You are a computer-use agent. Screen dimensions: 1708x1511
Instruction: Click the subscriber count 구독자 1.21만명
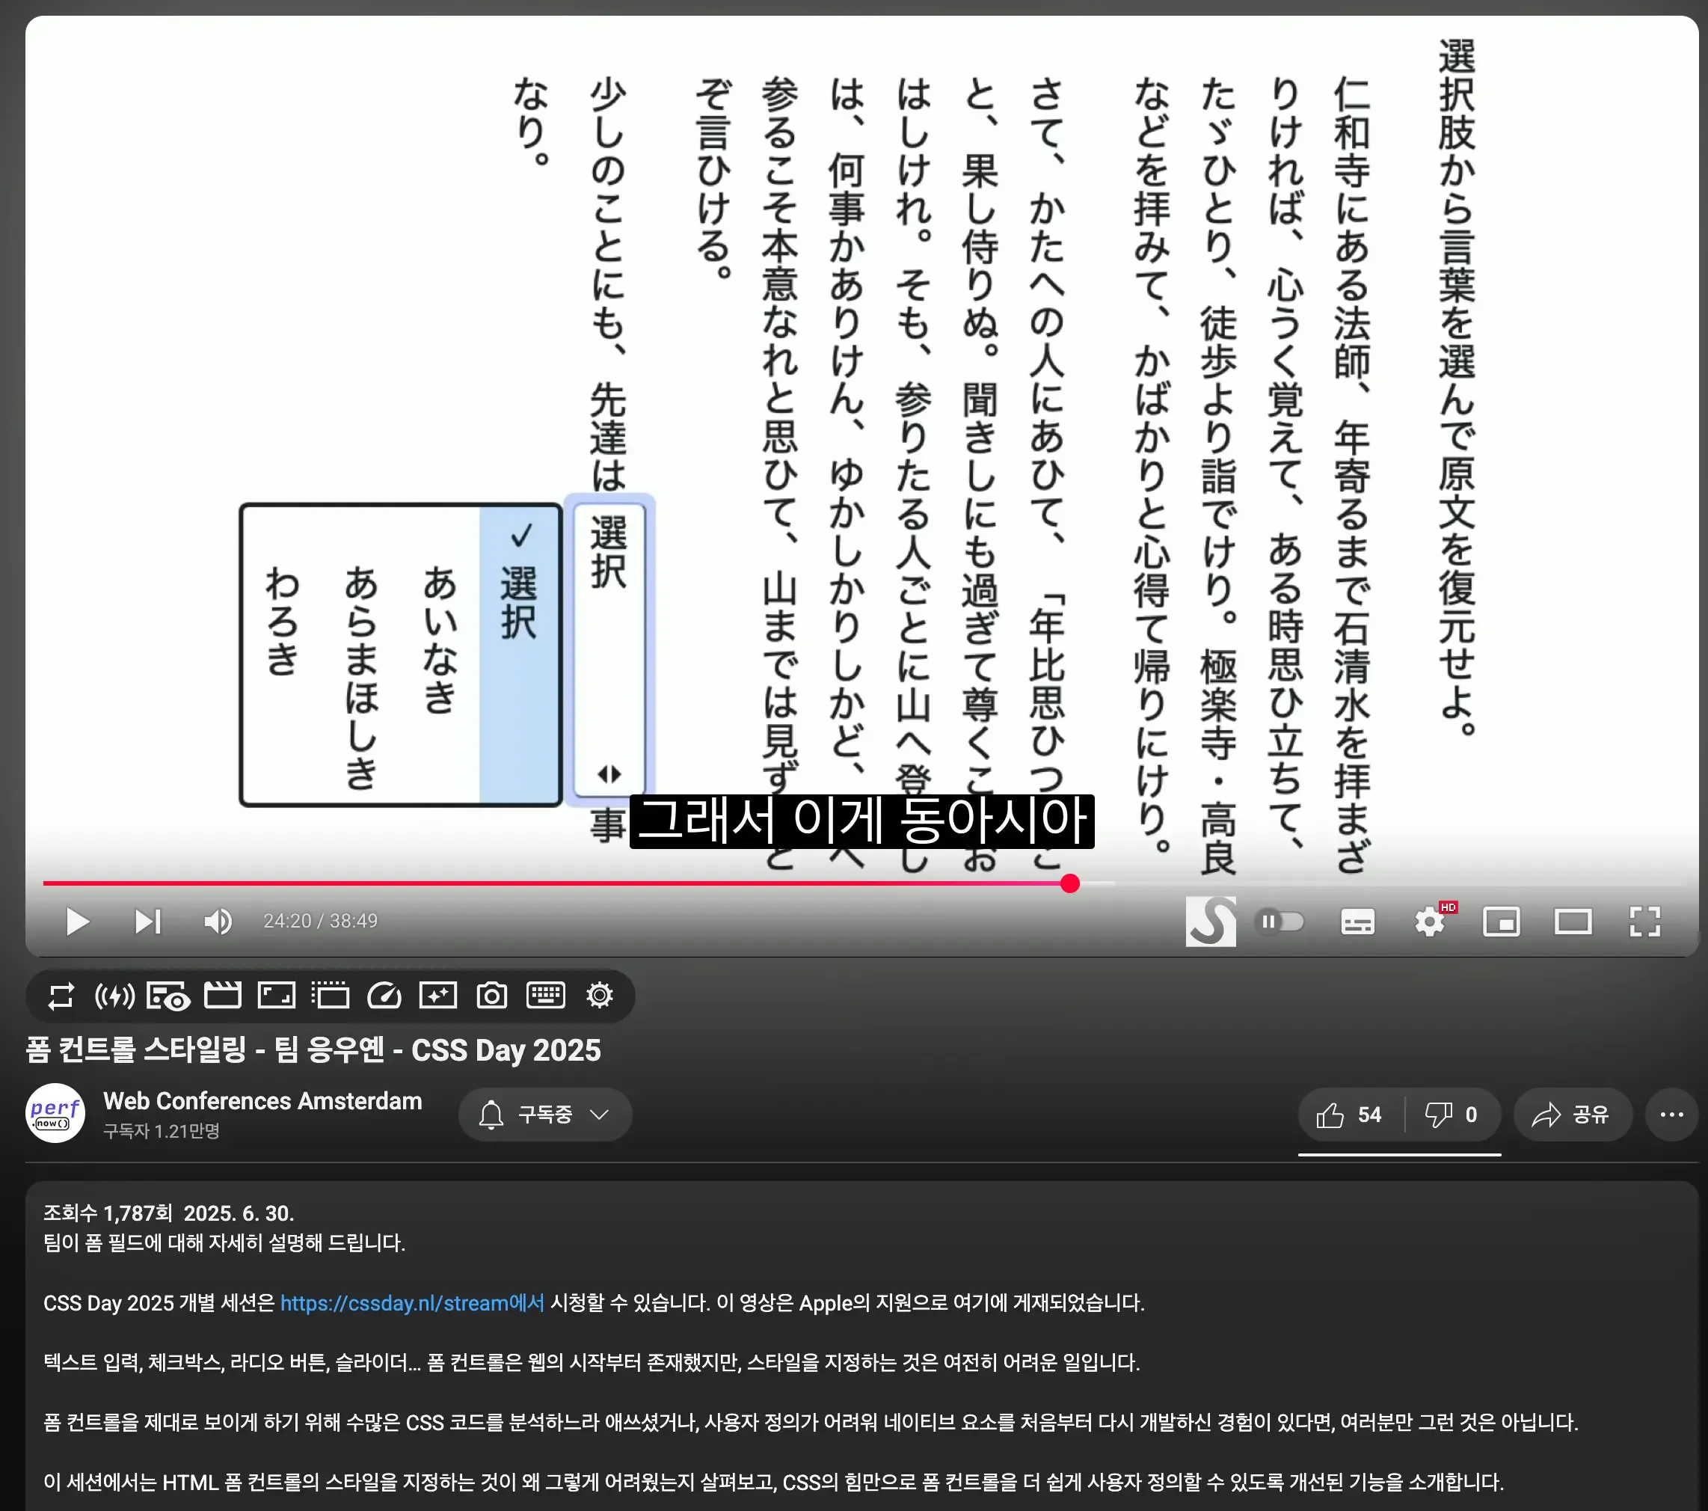[162, 1131]
